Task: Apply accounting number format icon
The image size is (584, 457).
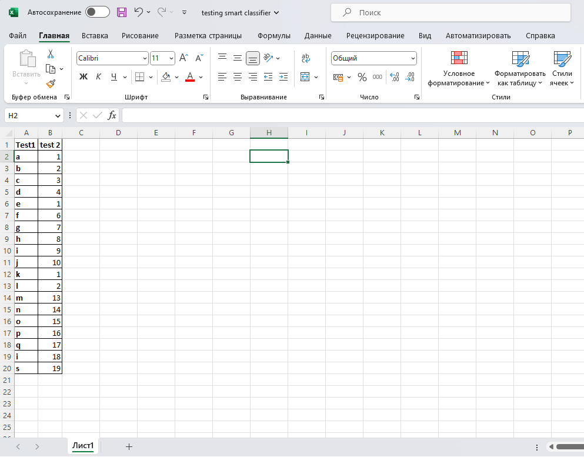Action: 338,77
